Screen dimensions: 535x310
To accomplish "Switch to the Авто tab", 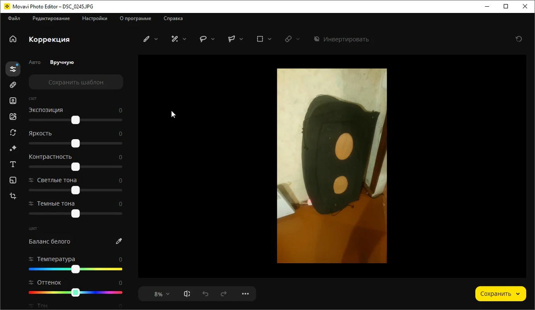I will coord(34,62).
